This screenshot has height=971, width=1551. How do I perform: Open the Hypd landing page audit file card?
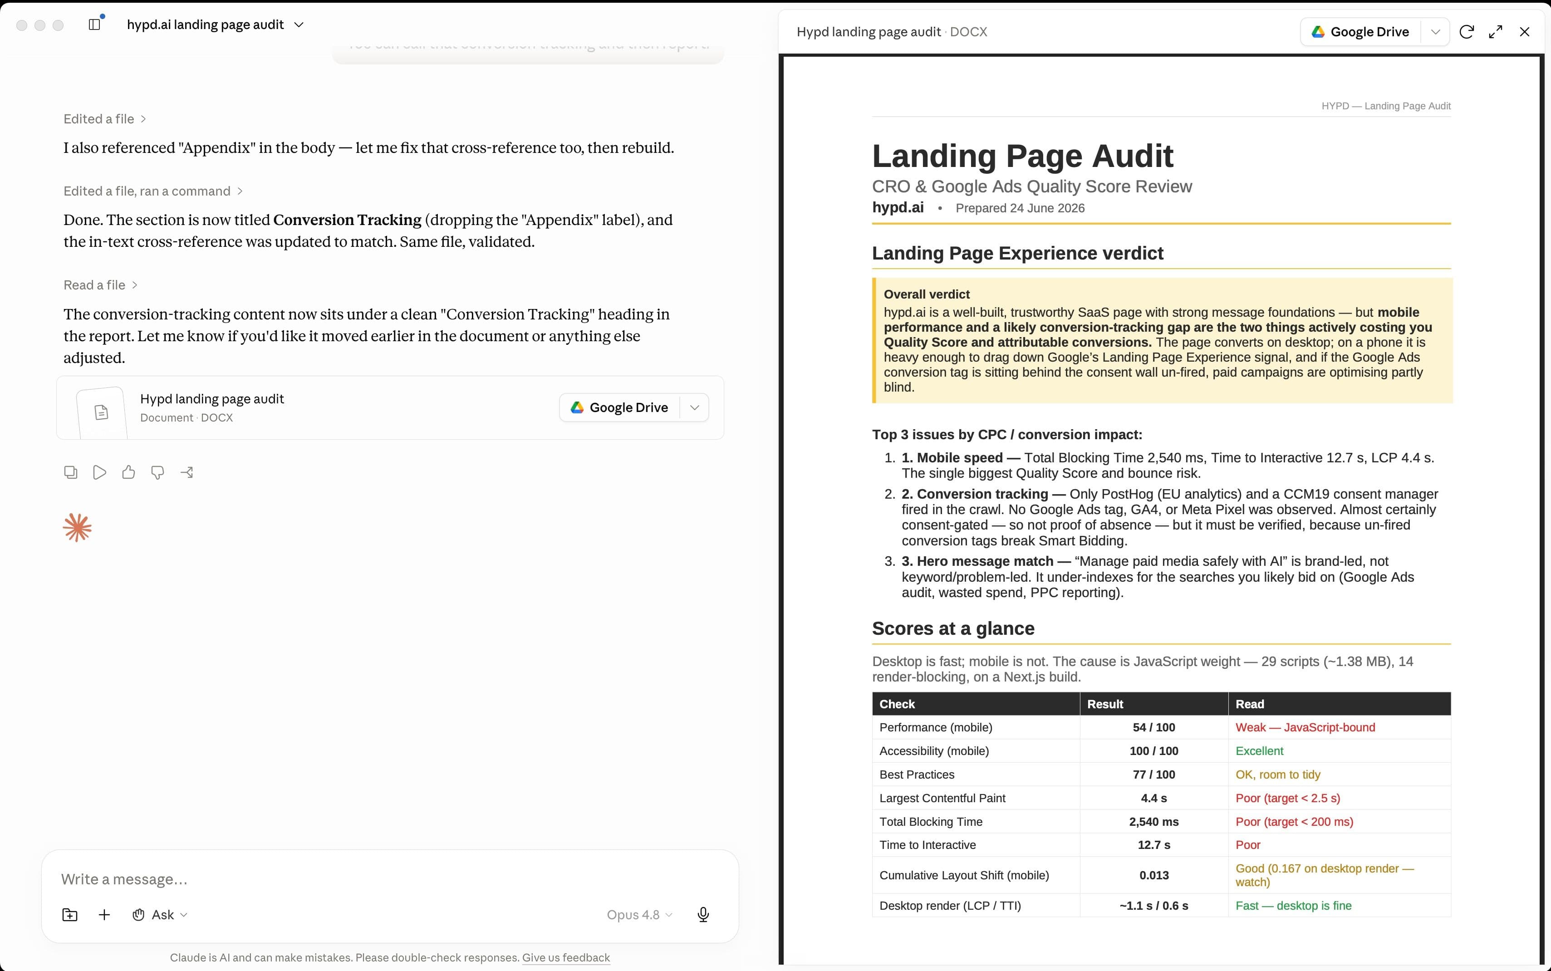pyautogui.click(x=391, y=408)
